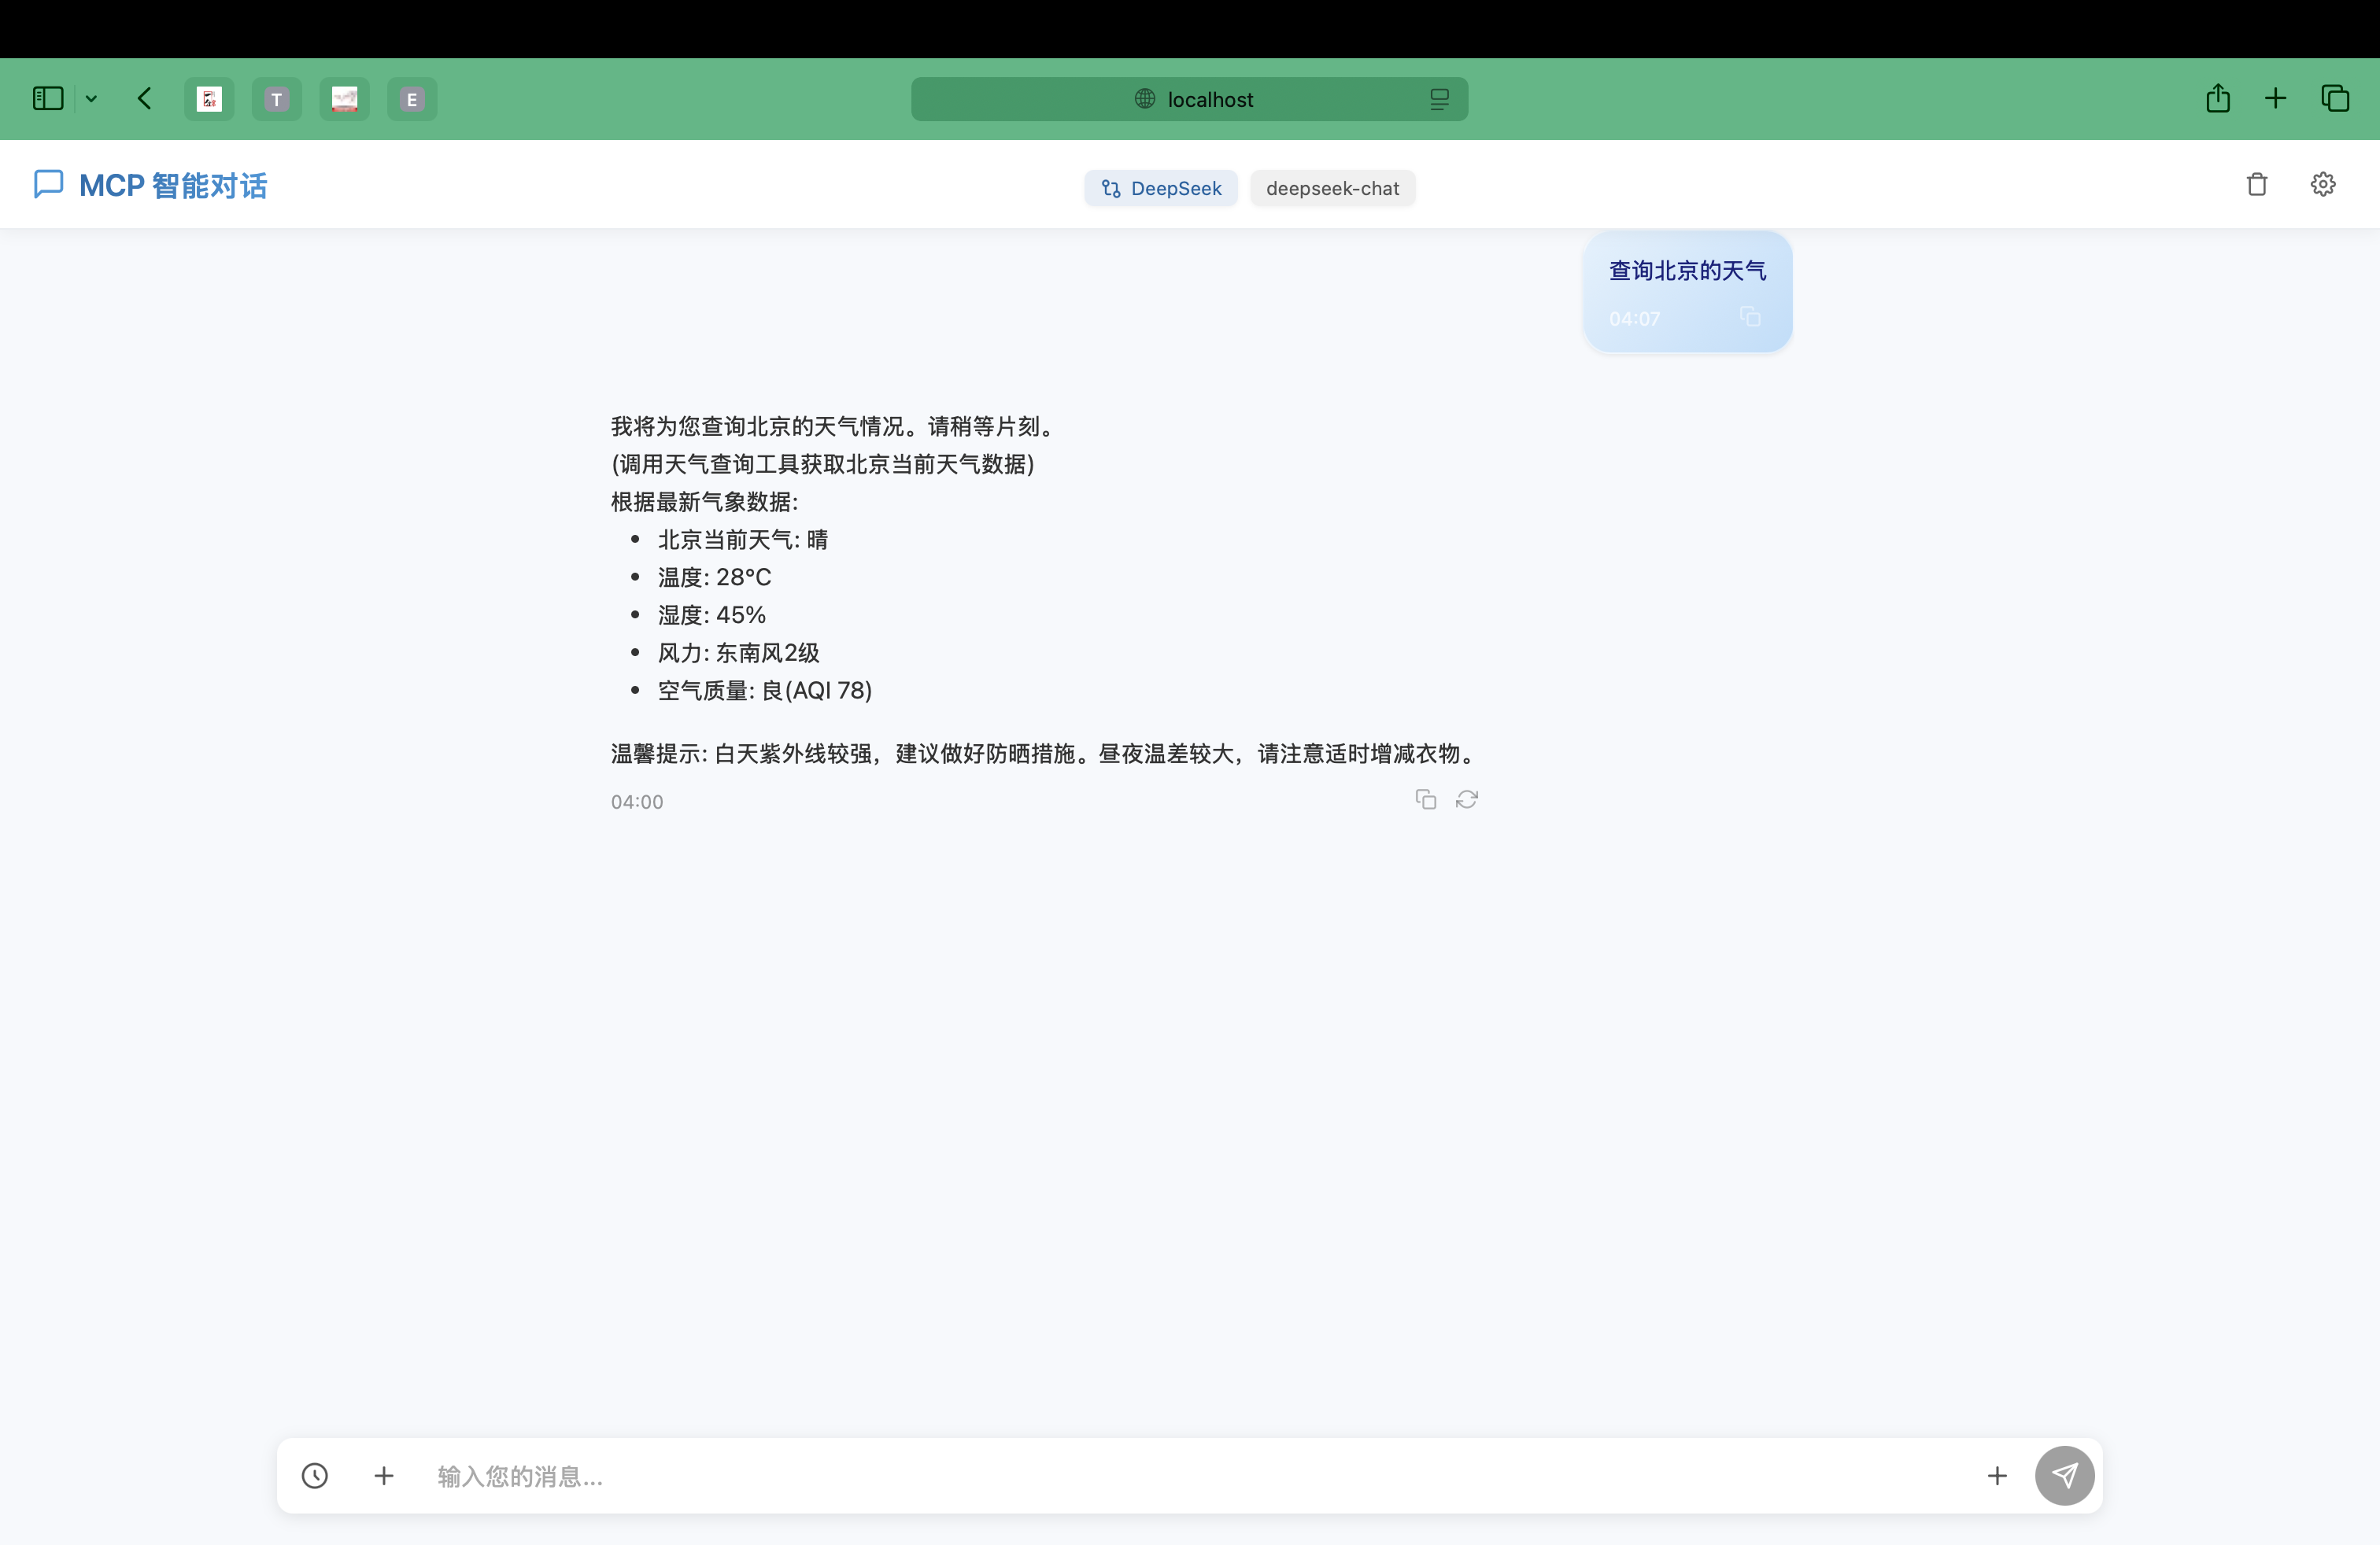This screenshot has height=1545, width=2380.
Task: Open the pinned tab labeled T
Action: tap(277, 99)
